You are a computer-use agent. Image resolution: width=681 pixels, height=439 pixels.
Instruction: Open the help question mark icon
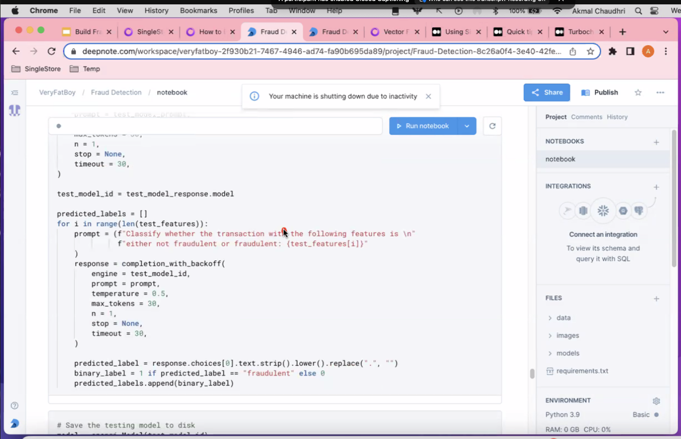click(x=15, y=406)
